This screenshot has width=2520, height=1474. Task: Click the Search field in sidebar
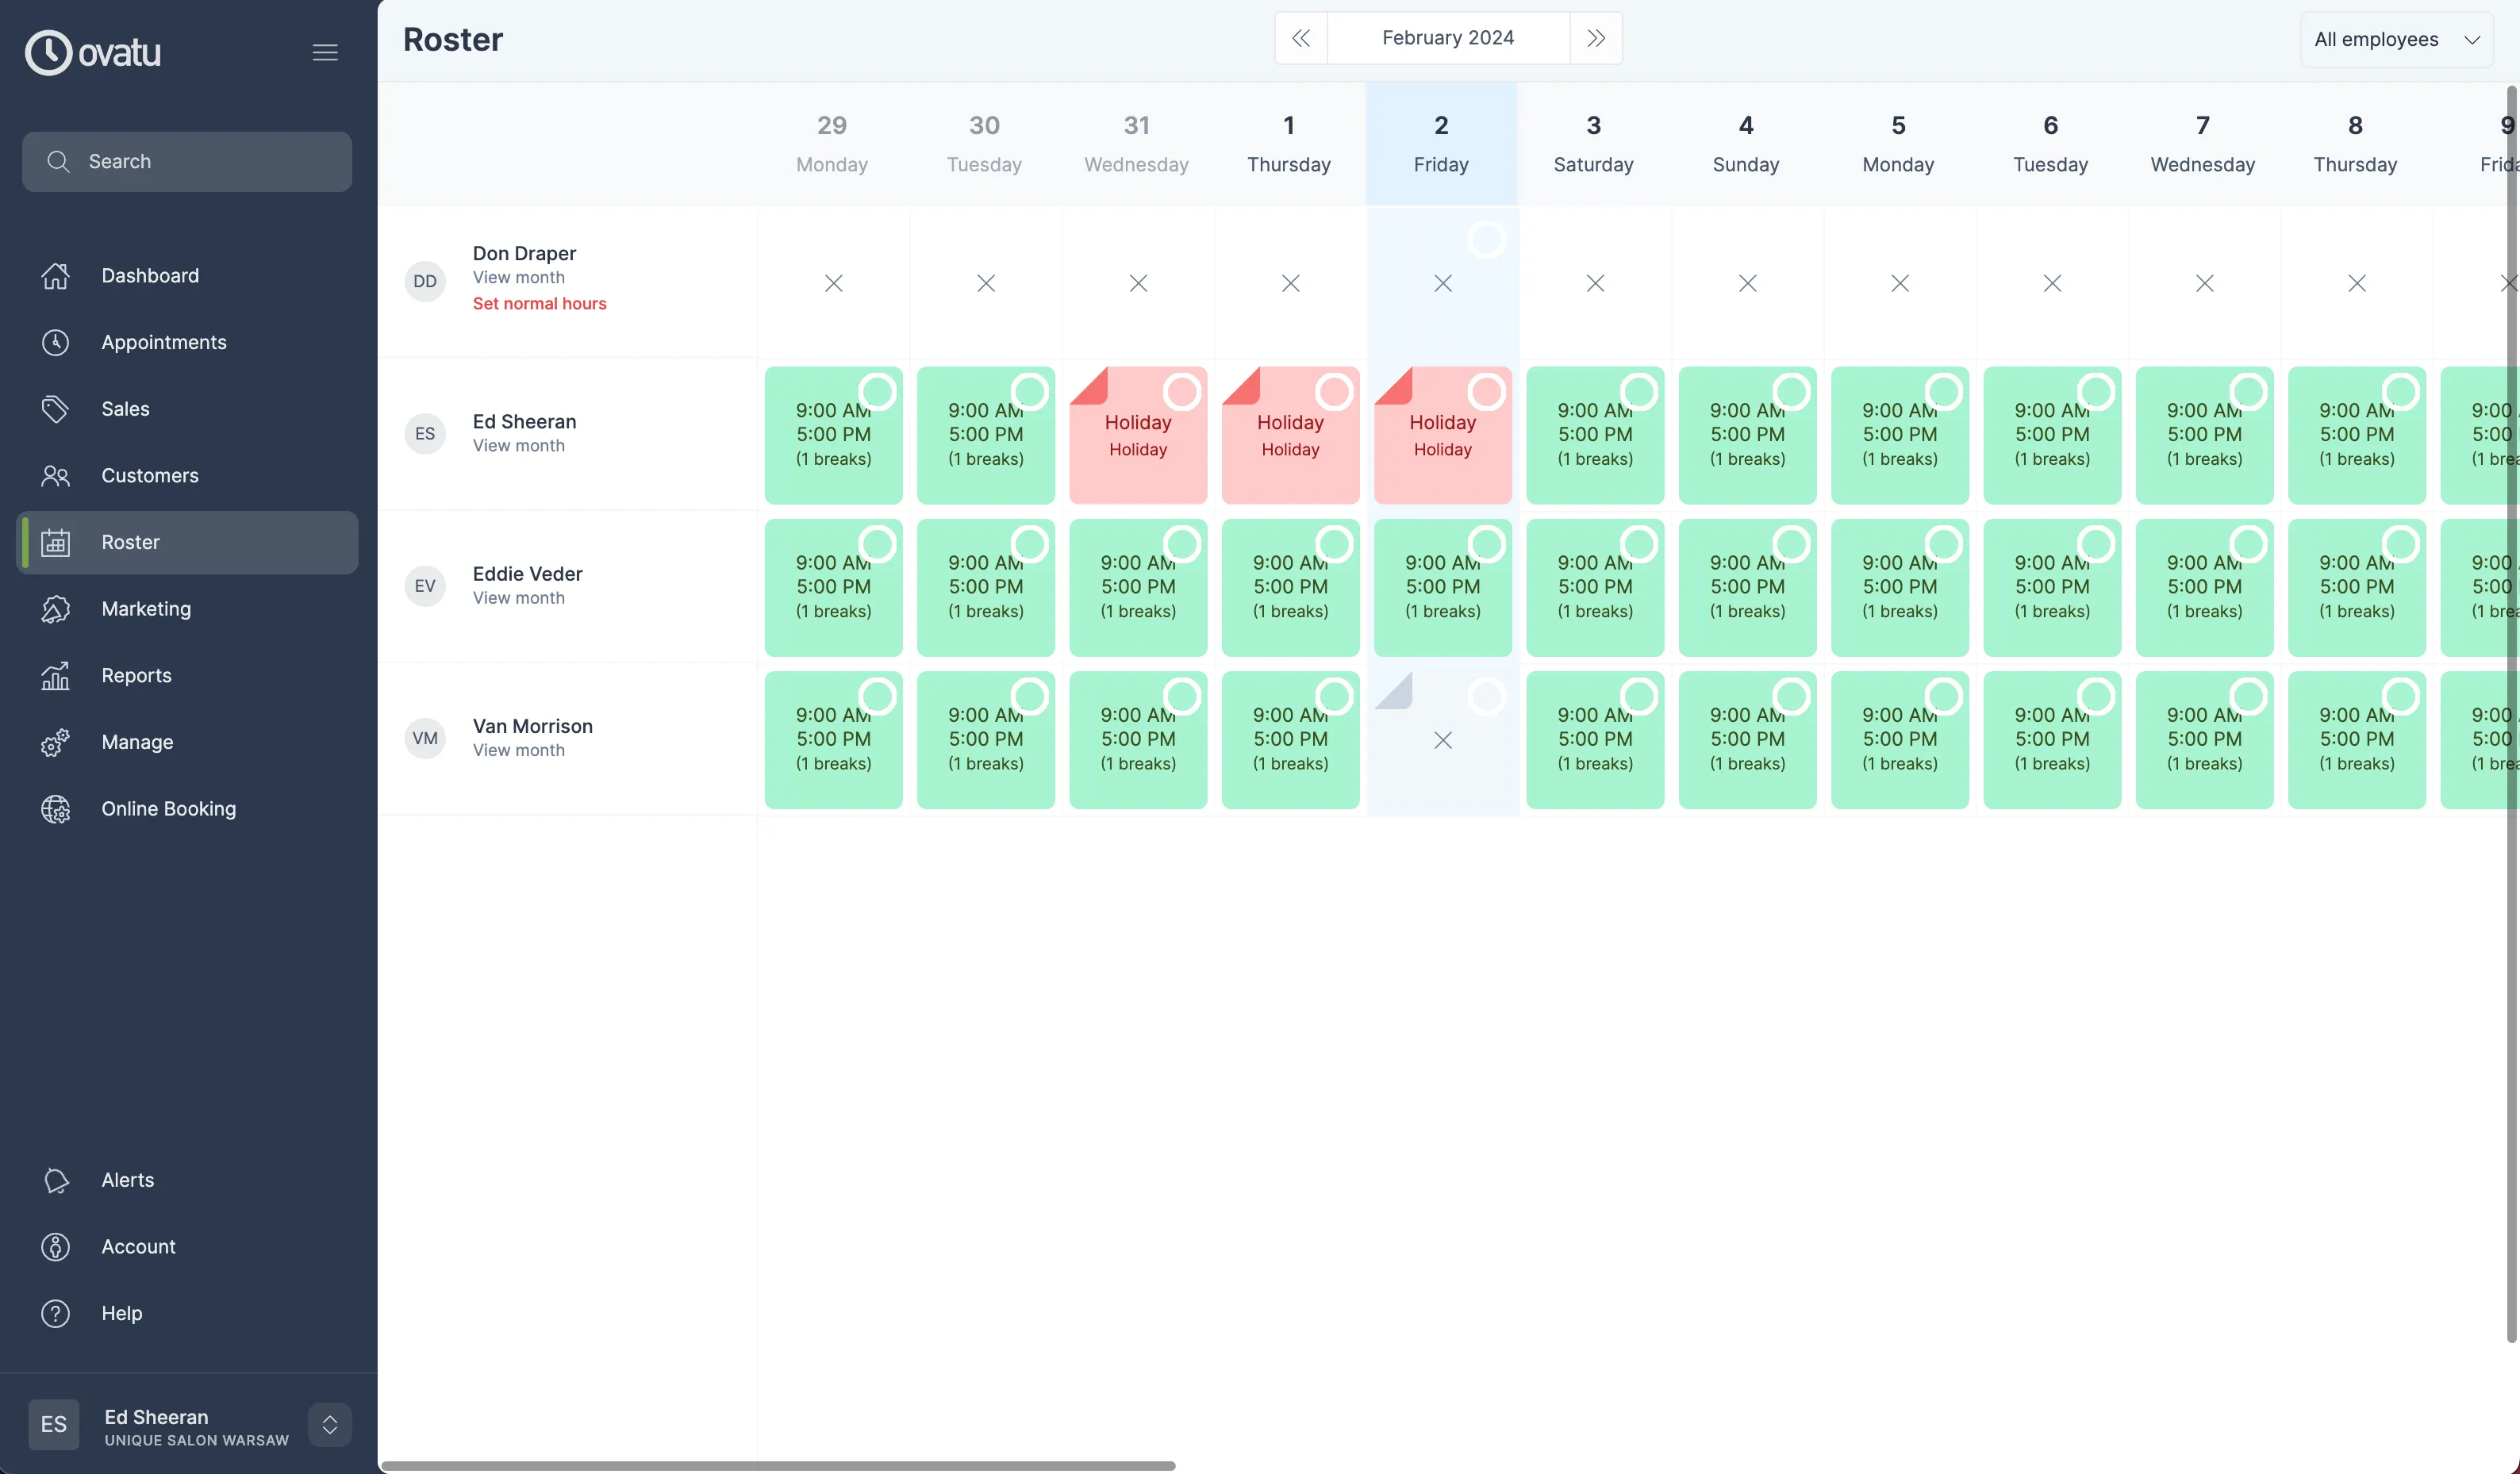(186, 161)
